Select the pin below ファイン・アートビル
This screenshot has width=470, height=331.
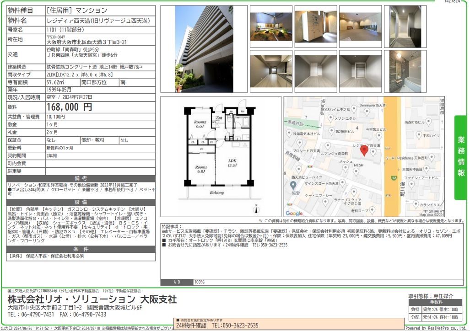tap(411, 184)
